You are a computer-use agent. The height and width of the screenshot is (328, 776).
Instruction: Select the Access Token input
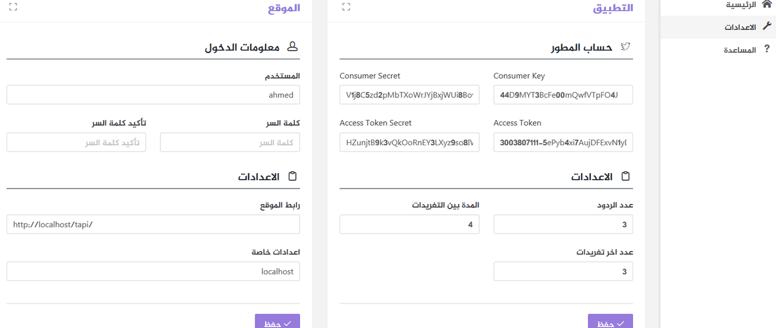563,143
